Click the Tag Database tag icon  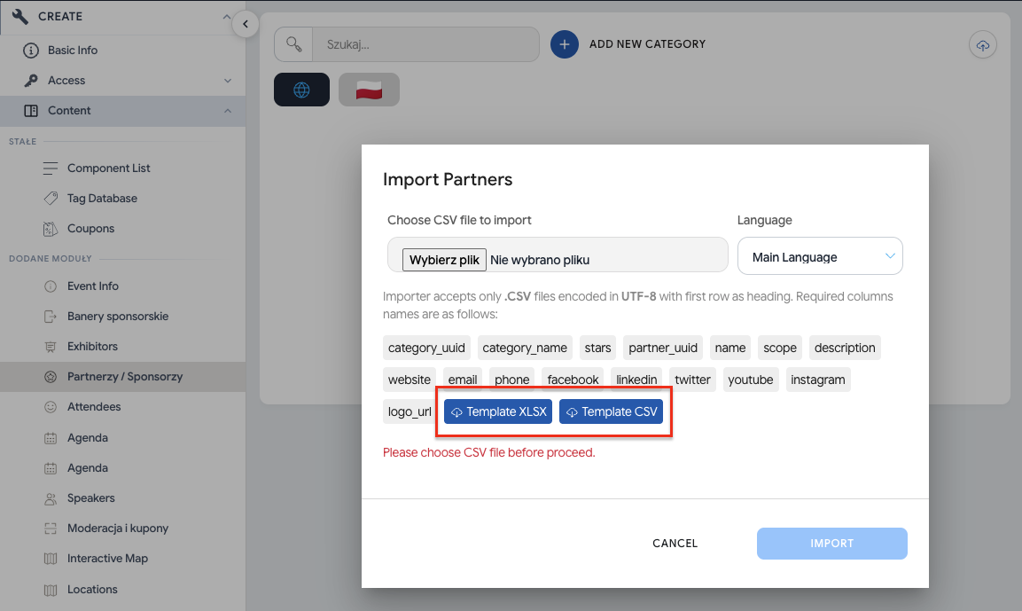coord(51,199)
